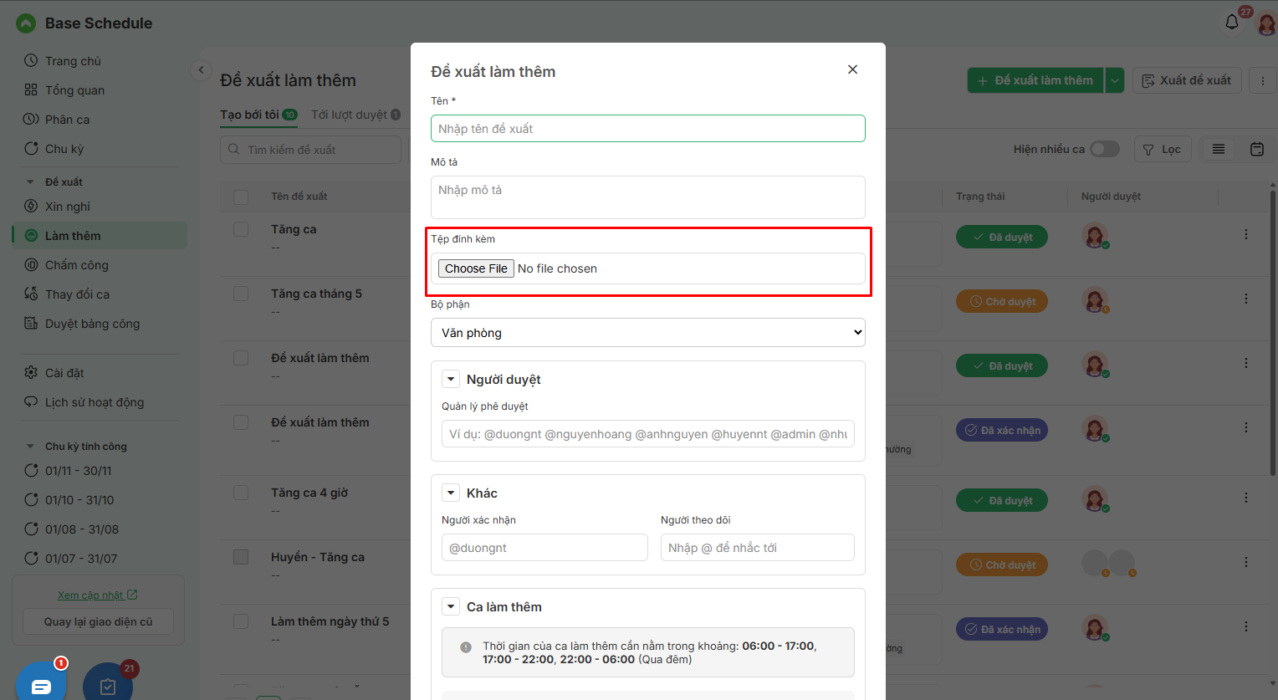Screen dimensions: 1278x700
Task: Click green Đề xuất làm thêm button
Action: pyautogui.click(x=1035, y=80)
